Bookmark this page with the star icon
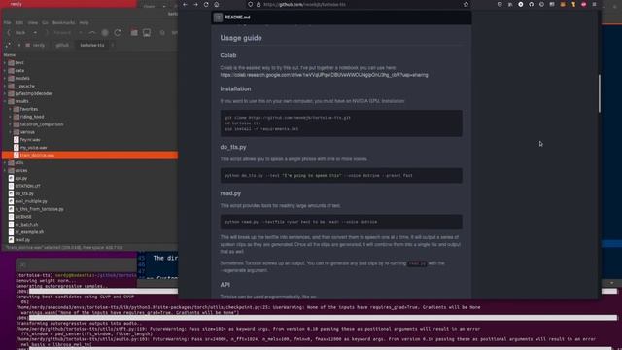Image resolution: width=622 pixels, height=350 pixels. 466,4
